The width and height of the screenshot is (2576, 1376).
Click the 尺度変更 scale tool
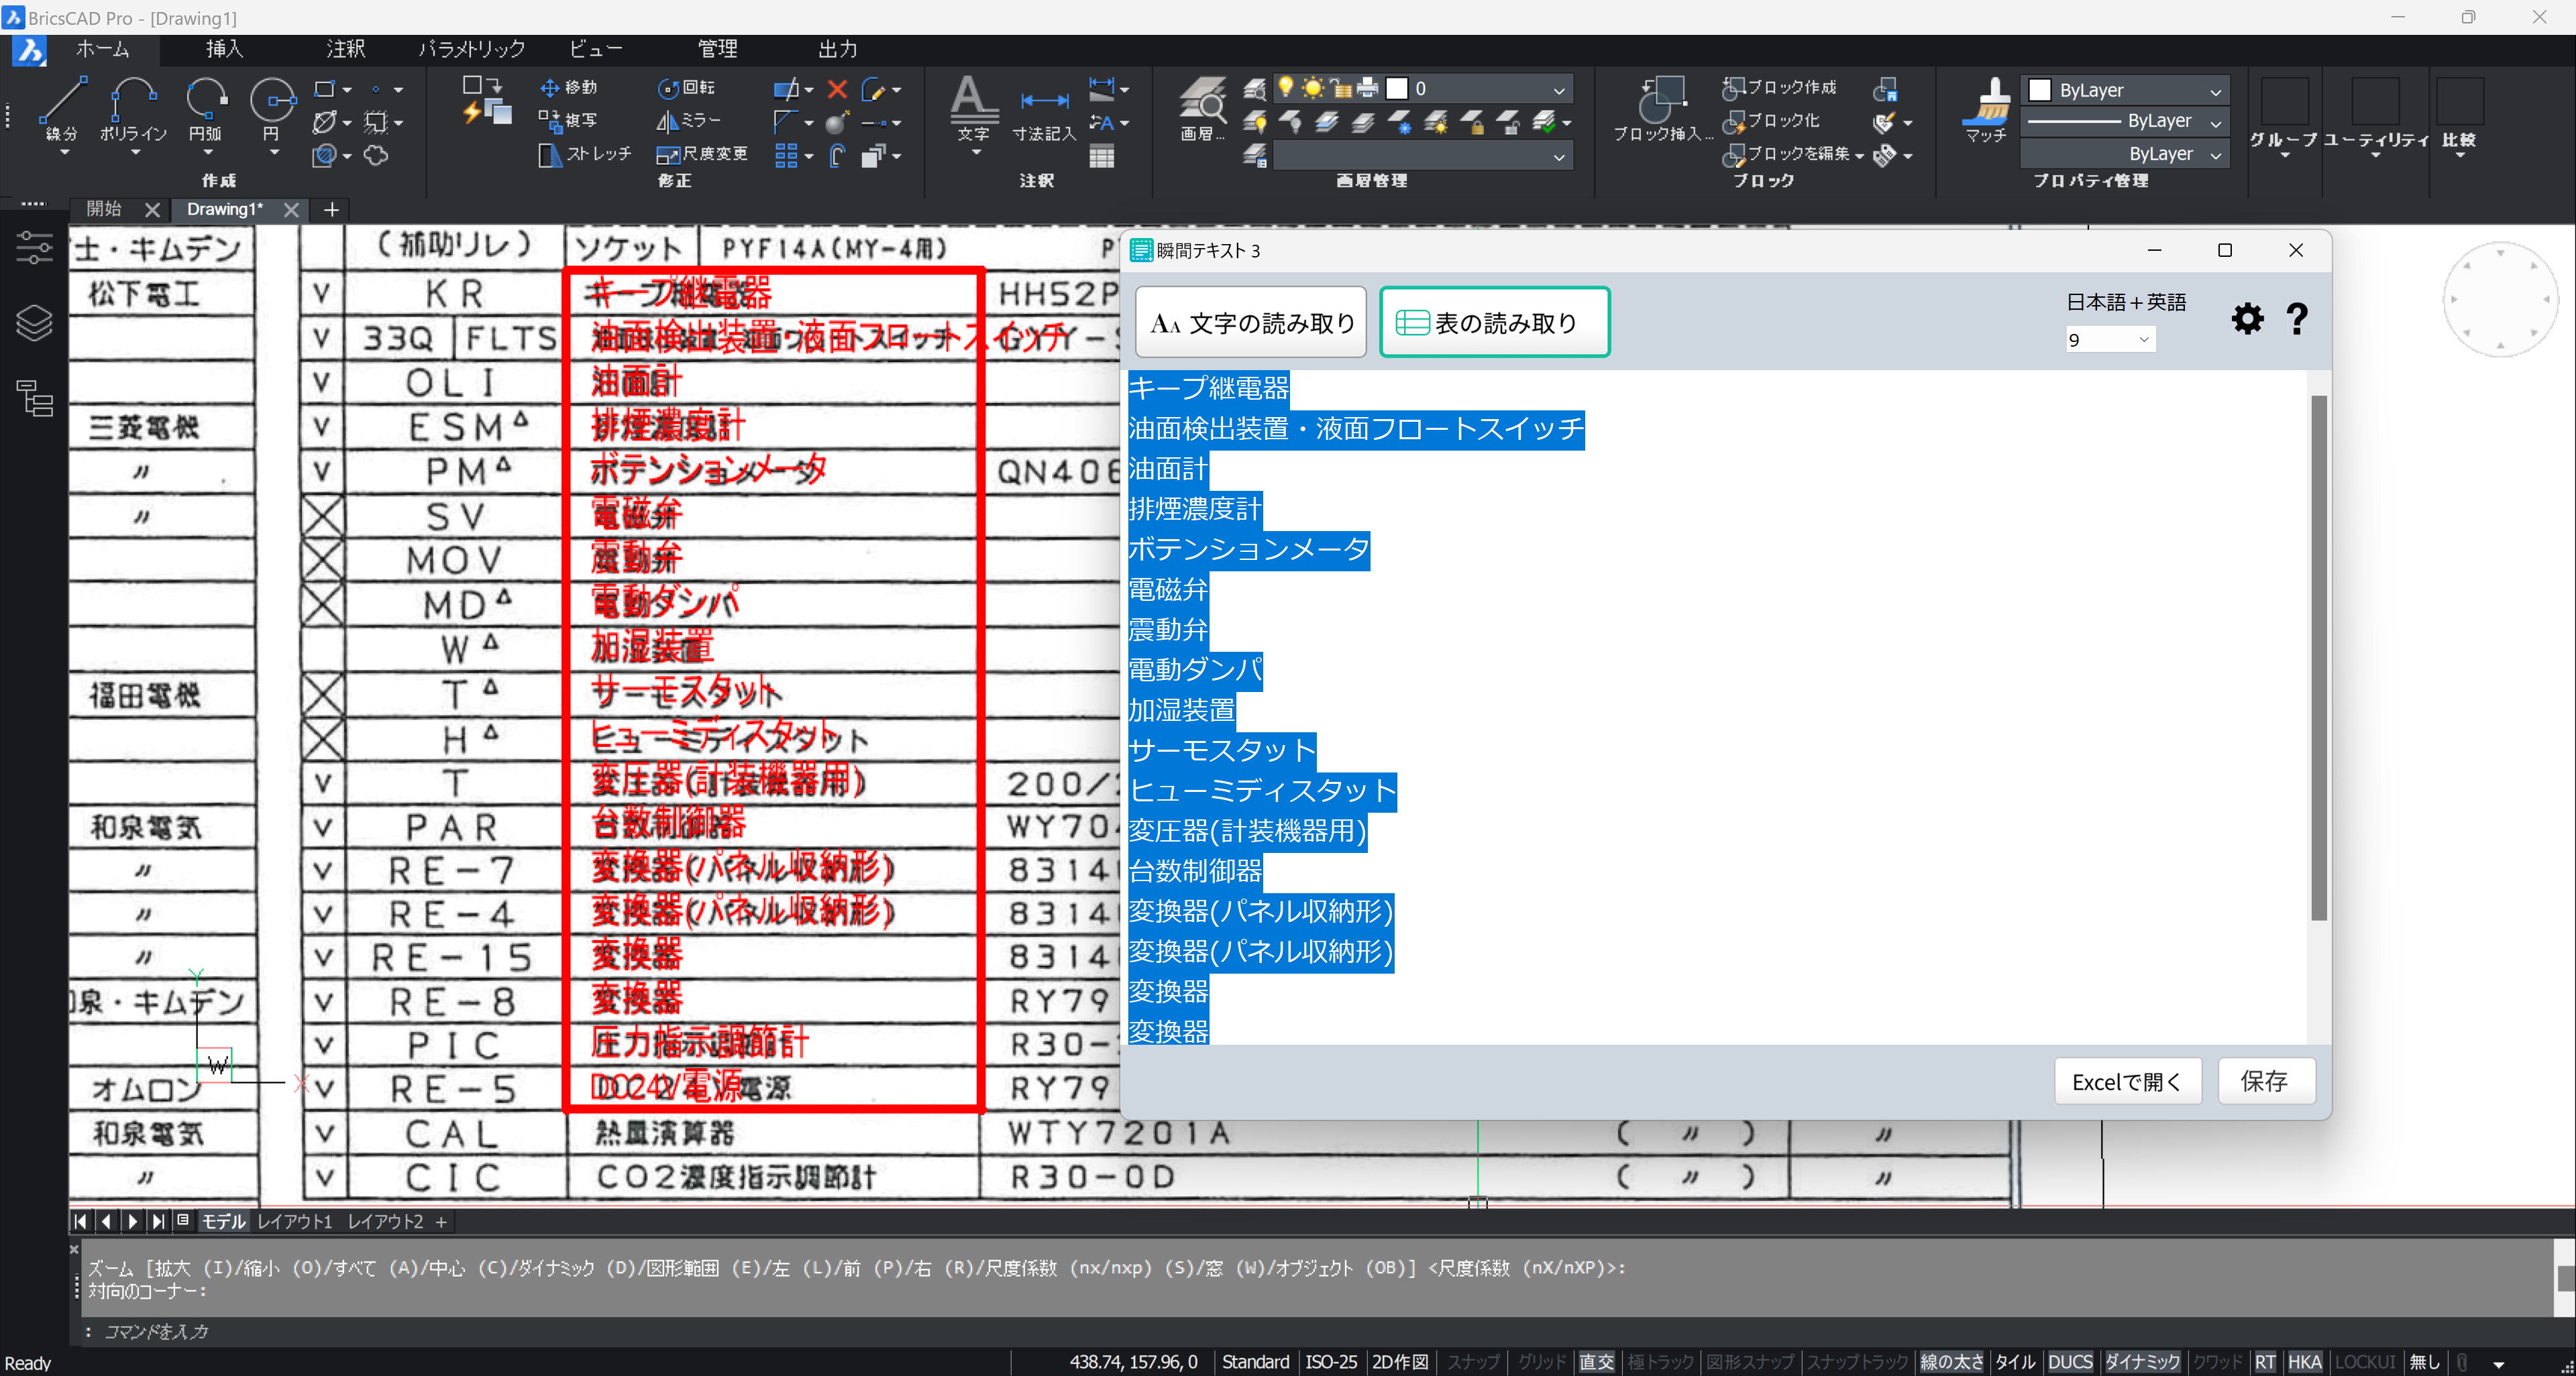coord(702,154)
